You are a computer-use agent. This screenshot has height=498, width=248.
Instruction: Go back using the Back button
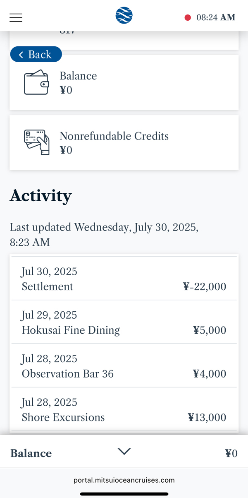pos(36,54)
